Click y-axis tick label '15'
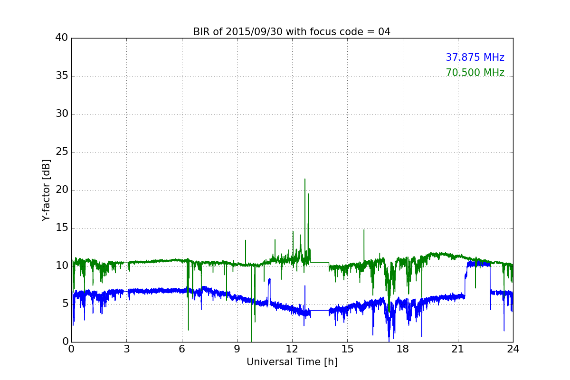The image size is (570, 380). 62,228
